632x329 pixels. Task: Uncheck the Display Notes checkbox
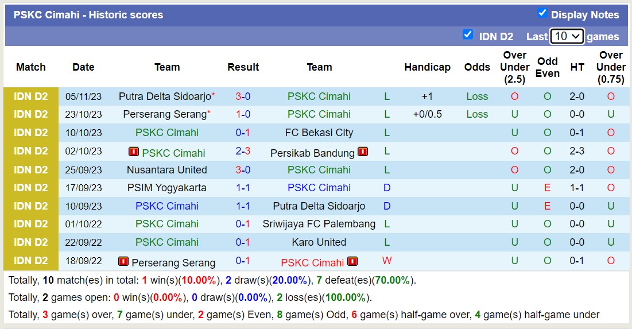tap(542, 13)
